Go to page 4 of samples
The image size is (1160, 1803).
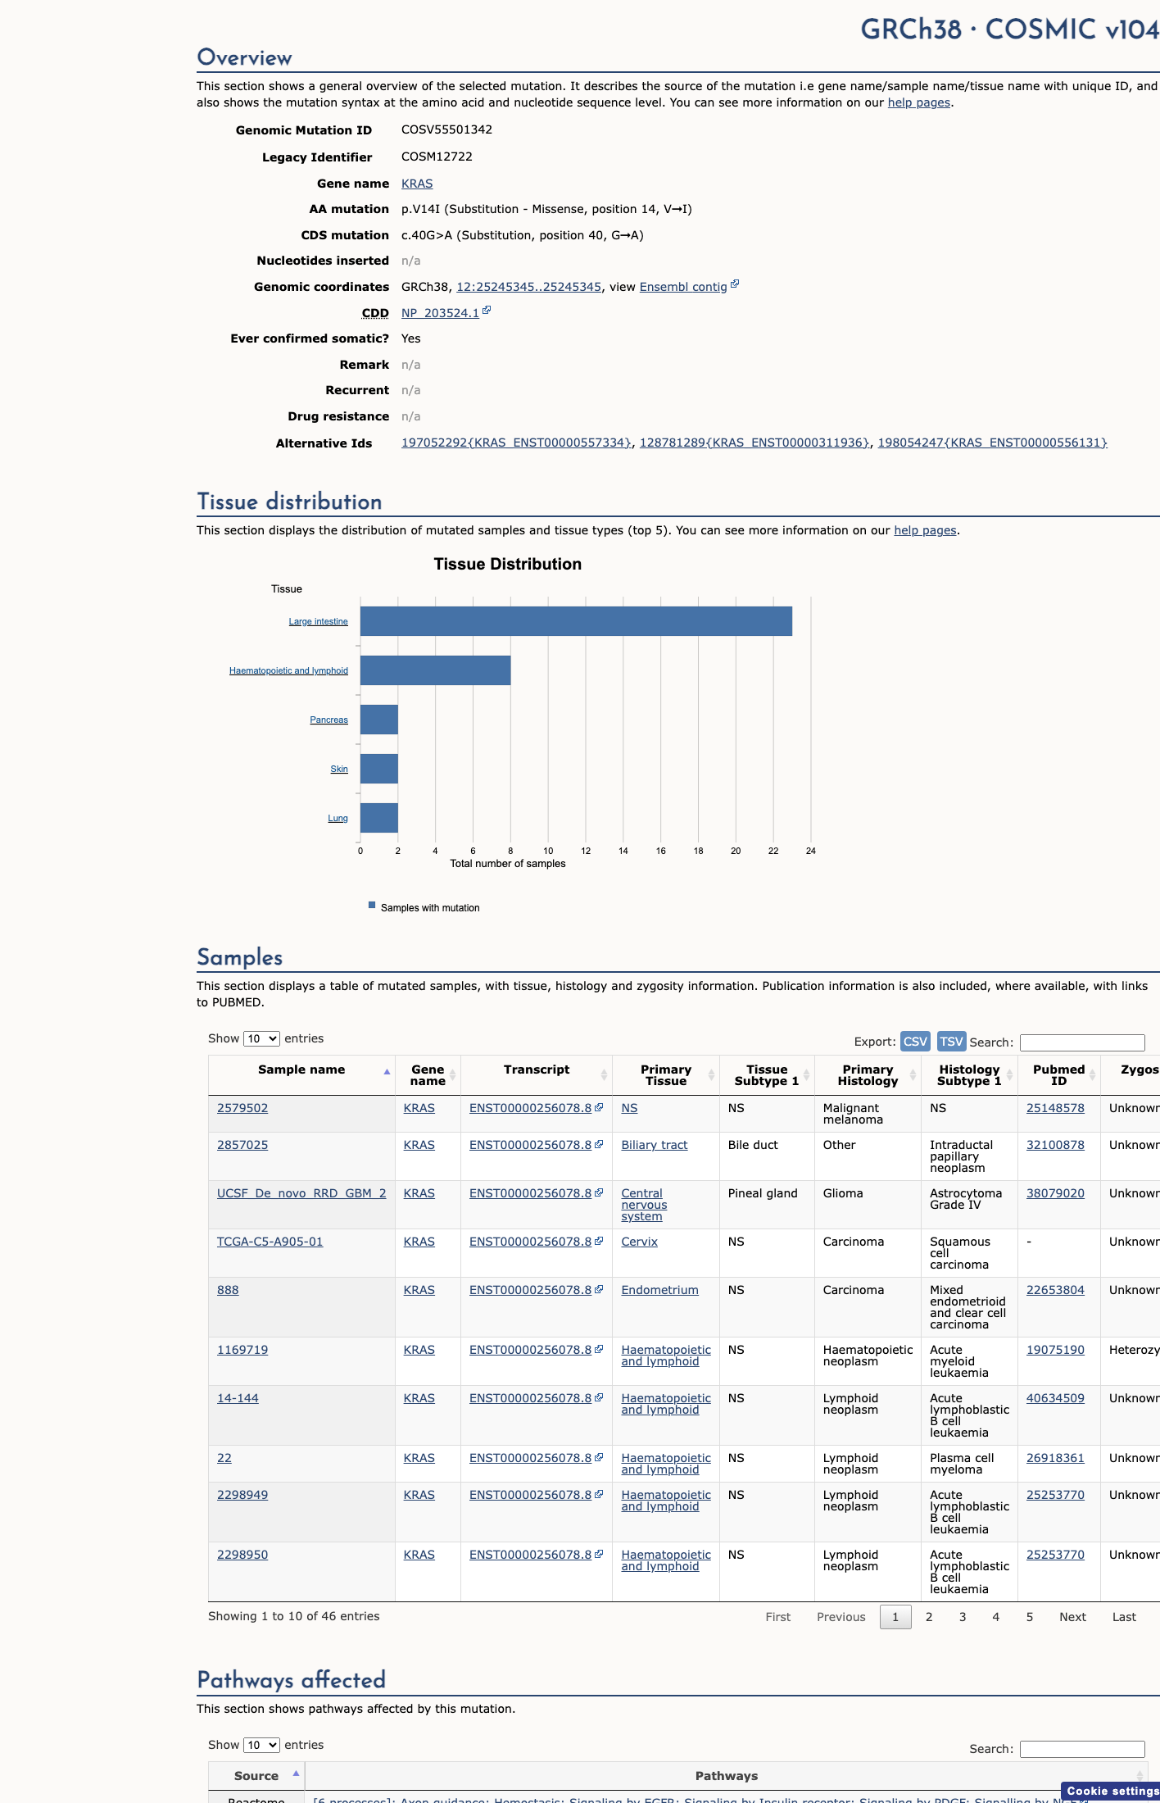996,1617
